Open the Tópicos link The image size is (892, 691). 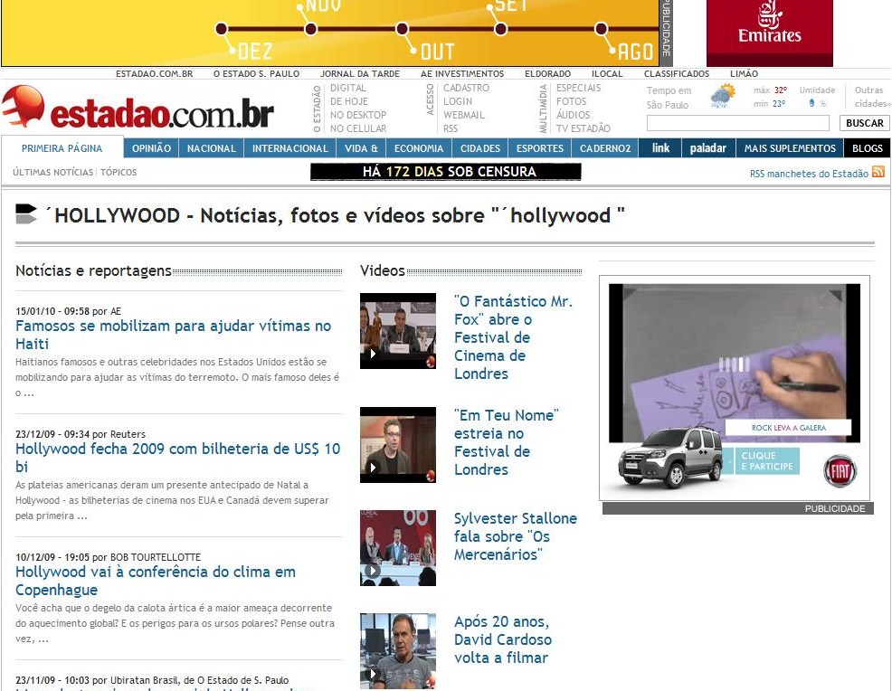pyautogui.click(x=119, y=172)
